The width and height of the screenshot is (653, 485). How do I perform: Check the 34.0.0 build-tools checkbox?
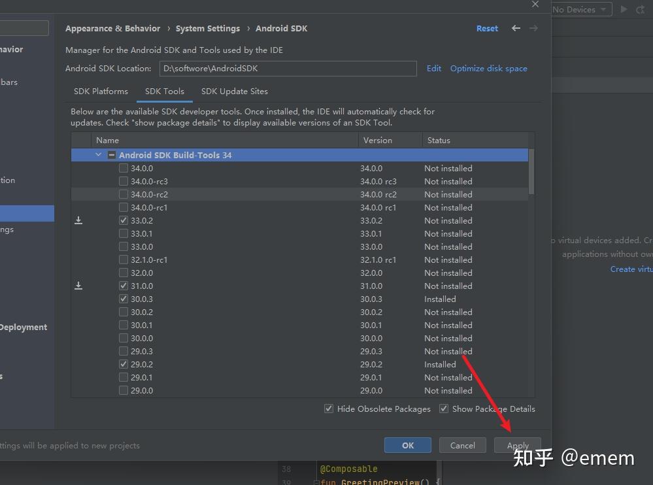(124, 168)
